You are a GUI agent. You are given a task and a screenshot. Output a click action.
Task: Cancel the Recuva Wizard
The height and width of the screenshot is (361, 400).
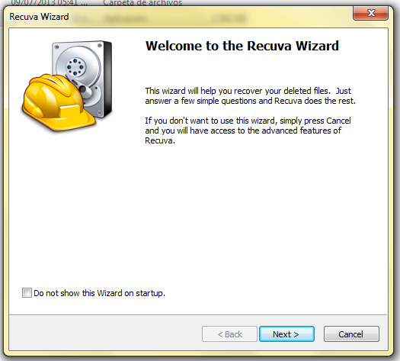pos(351,334)
